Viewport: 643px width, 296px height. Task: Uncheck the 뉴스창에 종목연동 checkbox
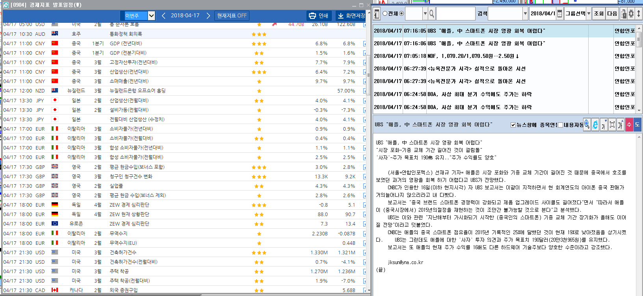(513, 125)
